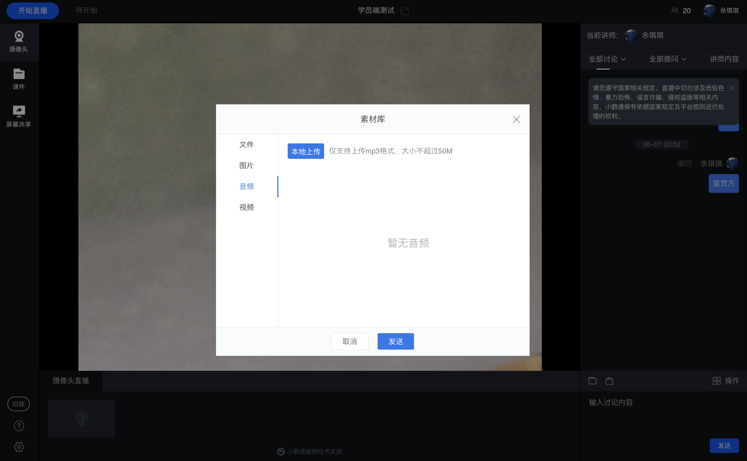Click 开始直播 to begin broadcast
The height and width of the screenshot is (461, 747).
[33, 11]
